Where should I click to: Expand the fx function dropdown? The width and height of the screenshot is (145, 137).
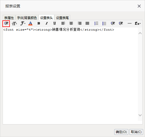[x=138, y=24]
